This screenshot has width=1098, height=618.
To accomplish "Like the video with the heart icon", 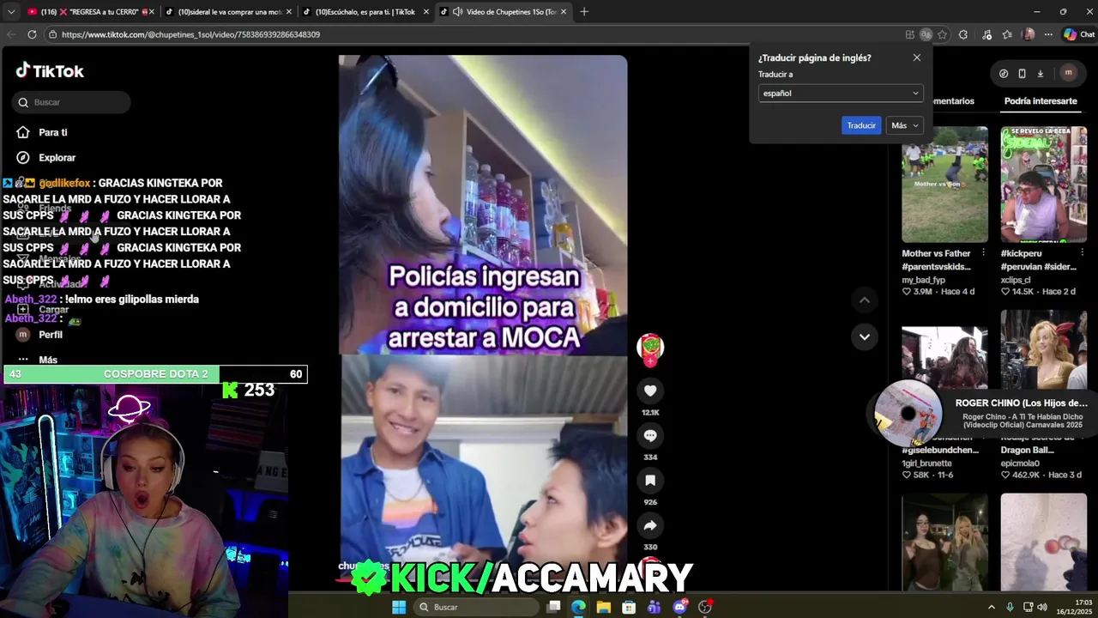I will pos(650,391).
